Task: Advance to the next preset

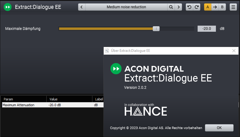Action: [178, 7]
